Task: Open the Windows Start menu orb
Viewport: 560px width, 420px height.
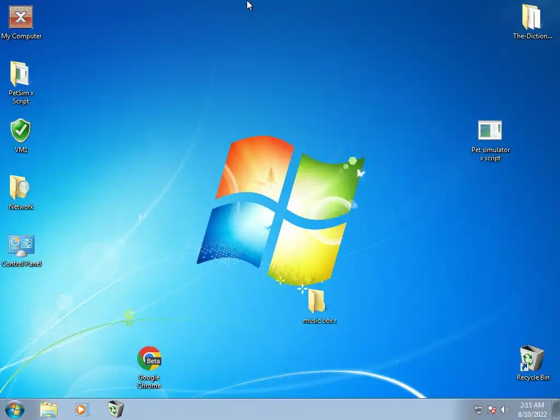Action: pyautogui.click(x=15, y=410)
